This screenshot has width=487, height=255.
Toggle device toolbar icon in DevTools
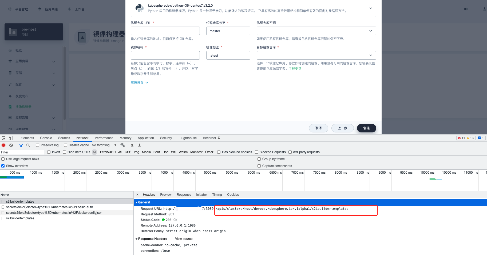tap(11, 138)
